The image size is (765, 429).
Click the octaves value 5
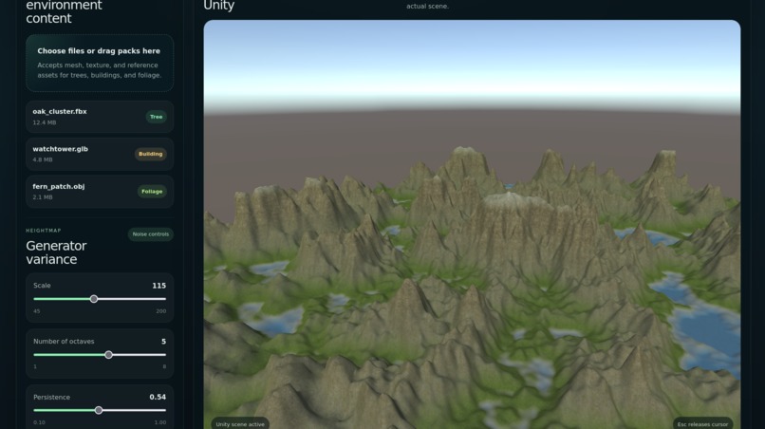(163, 341)
